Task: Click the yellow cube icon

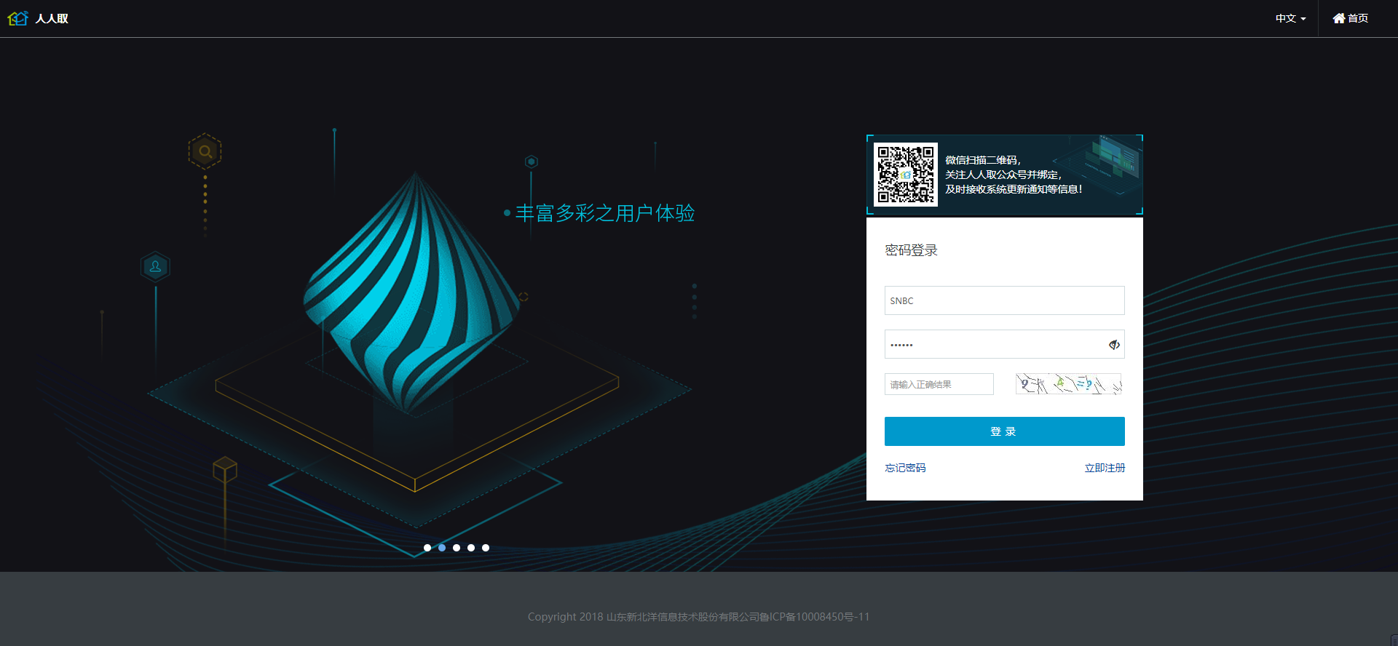Action: pyautogui.click(x=225, y=469)
